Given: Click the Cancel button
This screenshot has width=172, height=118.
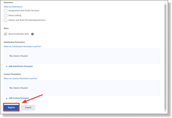Looking at the screenshot, I should [28, 108].
